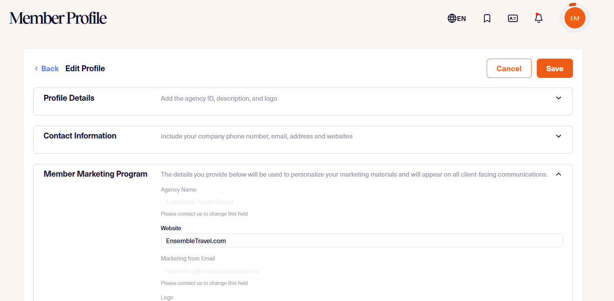Click the Contact Information section title
Image resolution: width=614 pixels, height=301 pixels.
tap(80, 136)
